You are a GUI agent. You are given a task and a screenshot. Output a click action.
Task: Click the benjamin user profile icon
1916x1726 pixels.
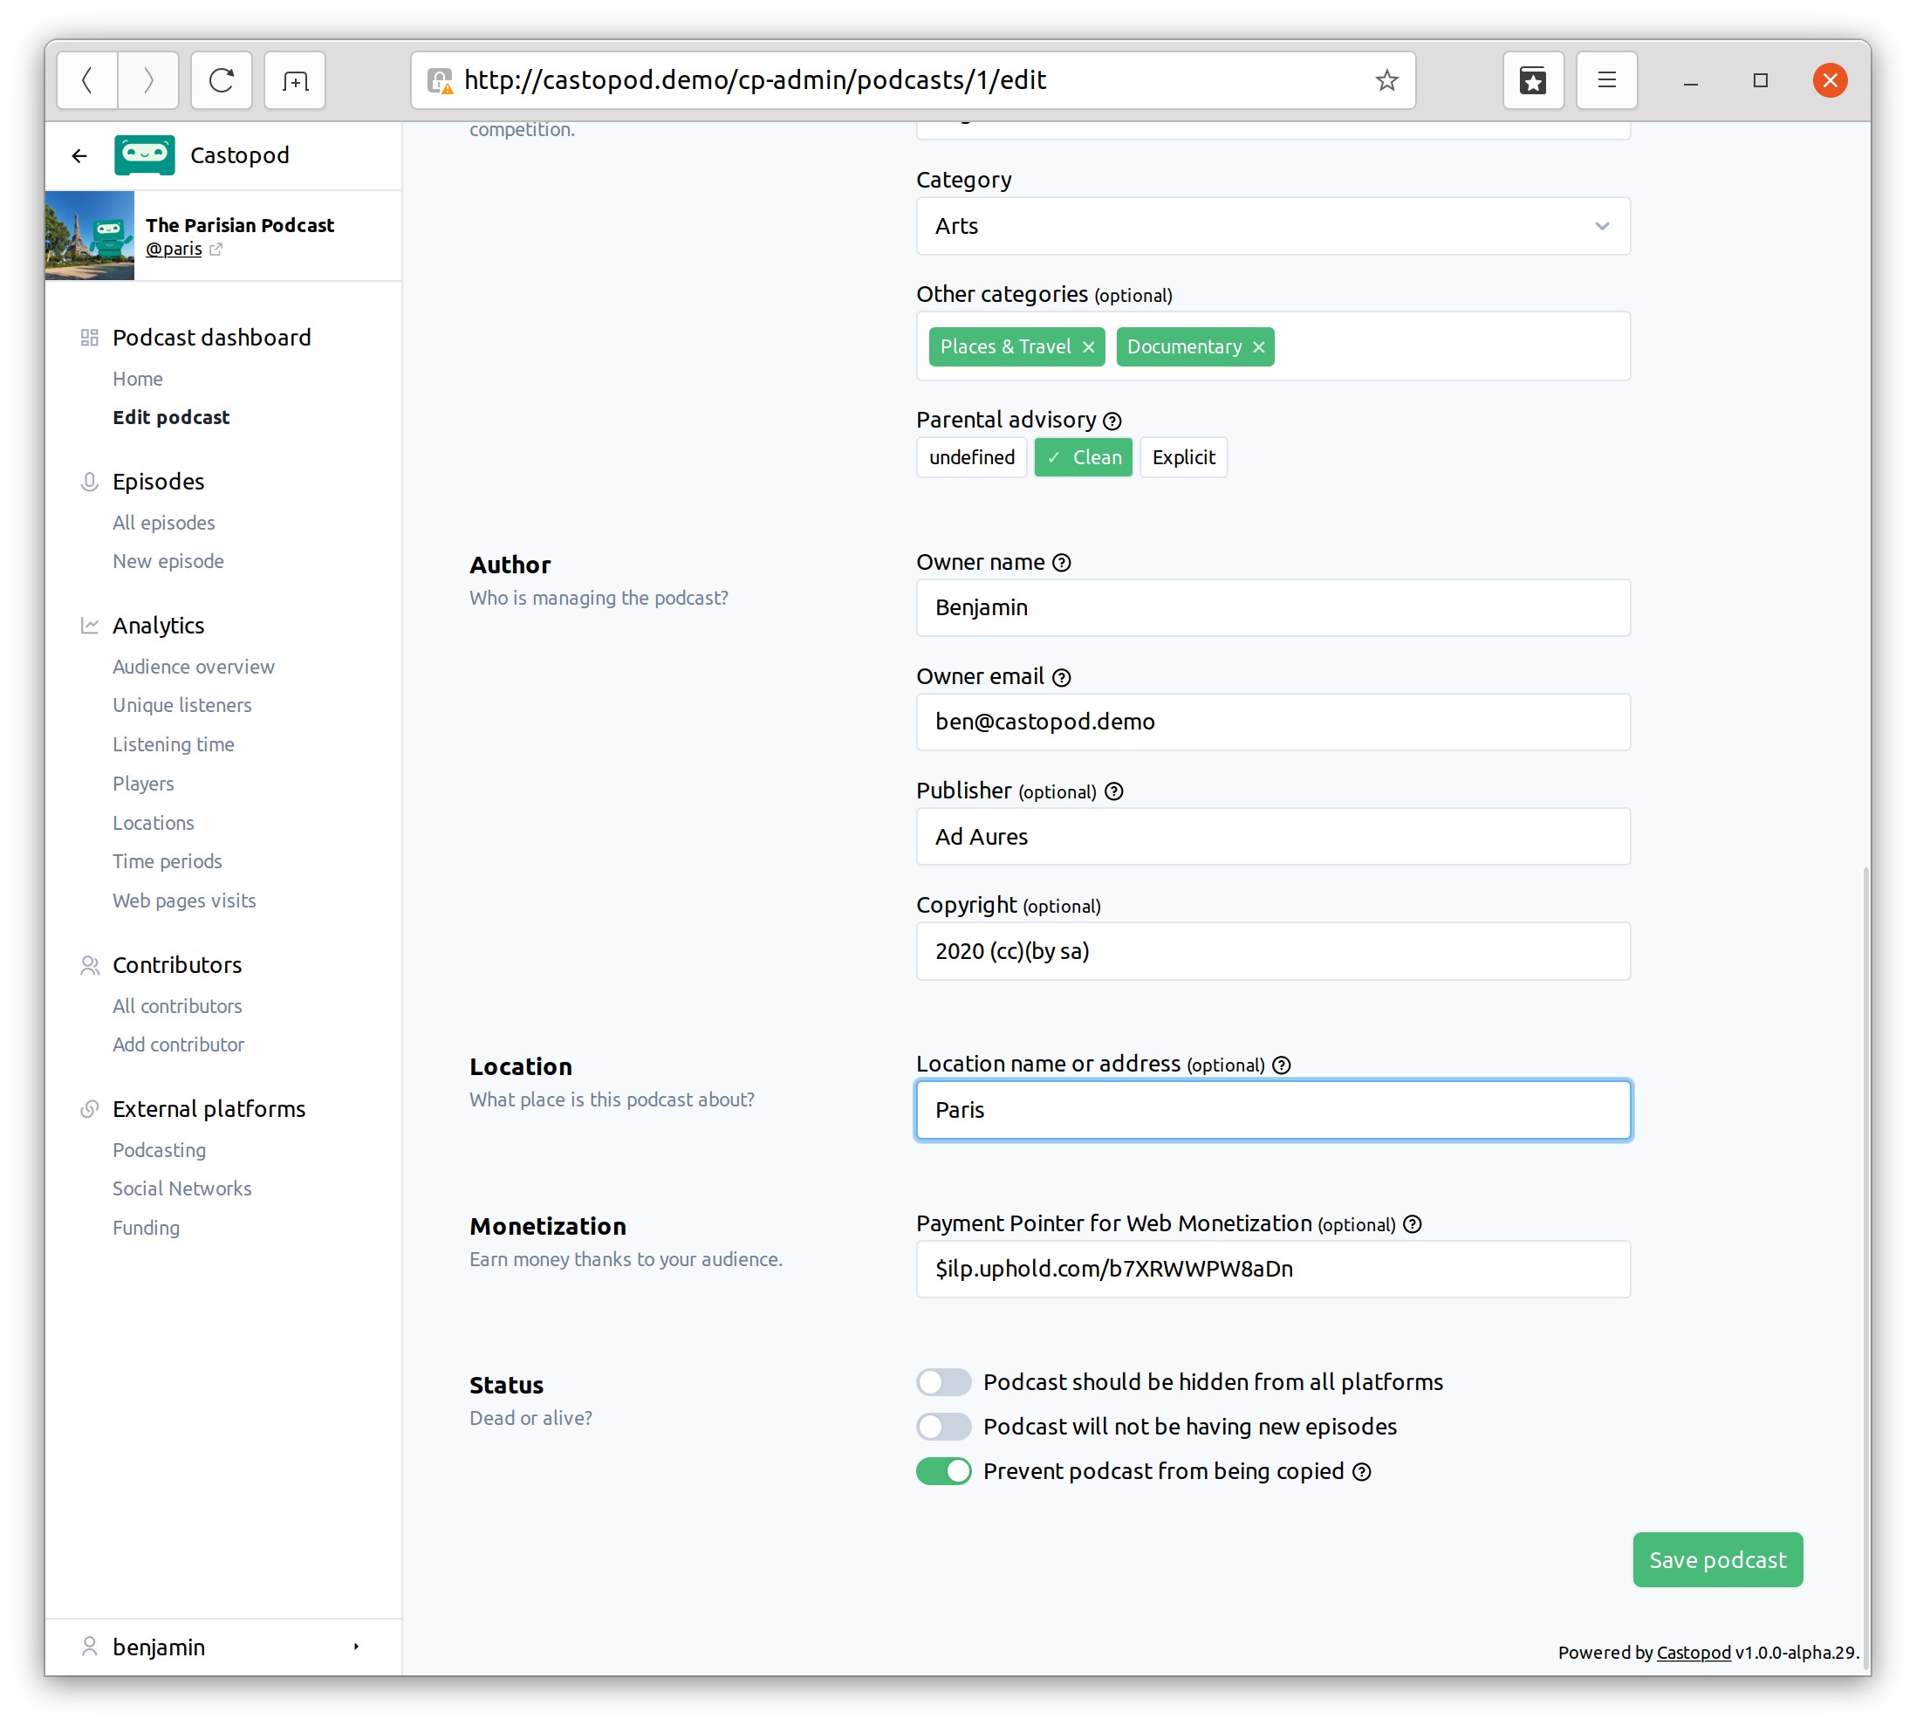click(x=85, y=1647)
